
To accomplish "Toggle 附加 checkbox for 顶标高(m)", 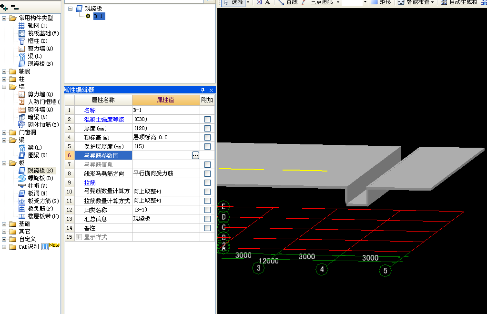I will click(207, 137).
